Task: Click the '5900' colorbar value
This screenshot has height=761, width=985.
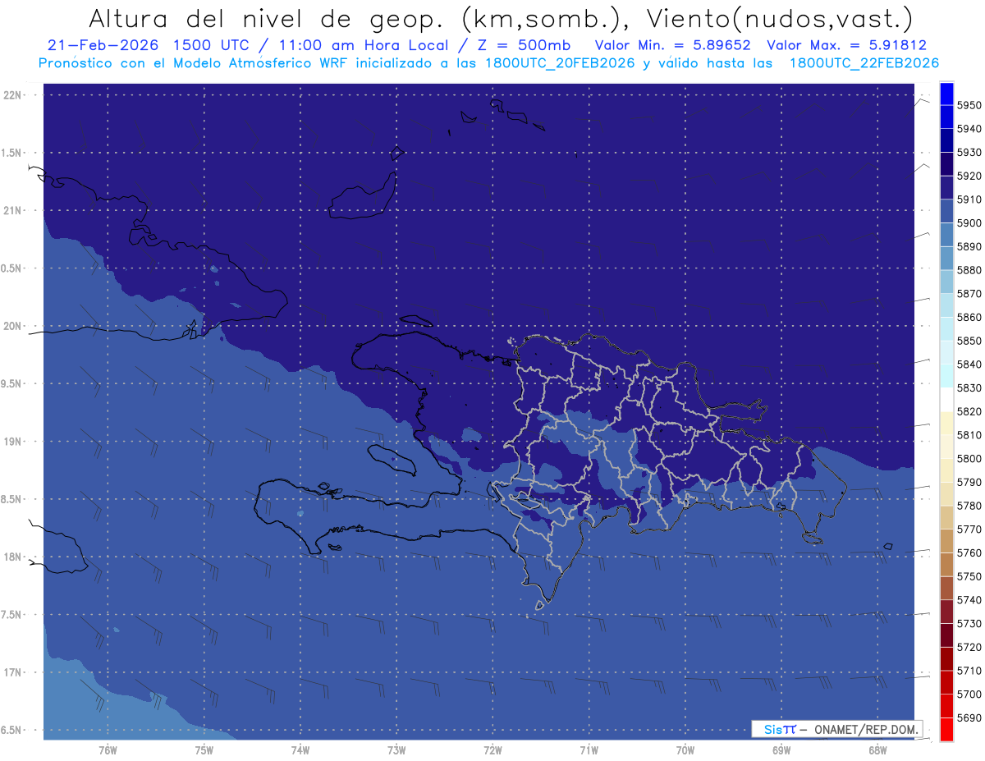Action: click(969, 223)
